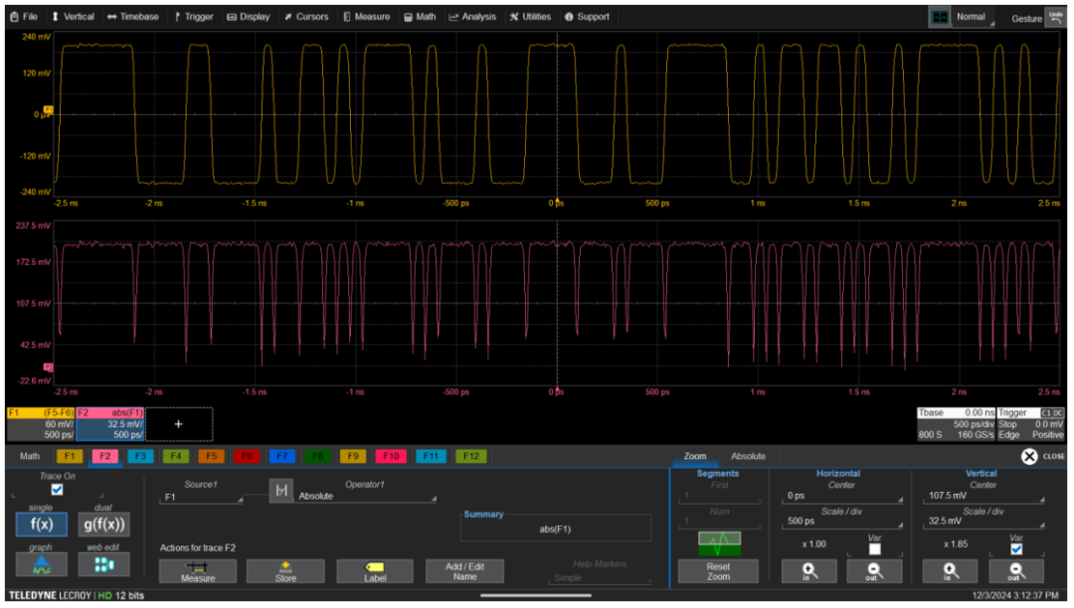Viewport: 1074px width, 608px height.
Task: Click the grid display mode icon
Action: 940,17
